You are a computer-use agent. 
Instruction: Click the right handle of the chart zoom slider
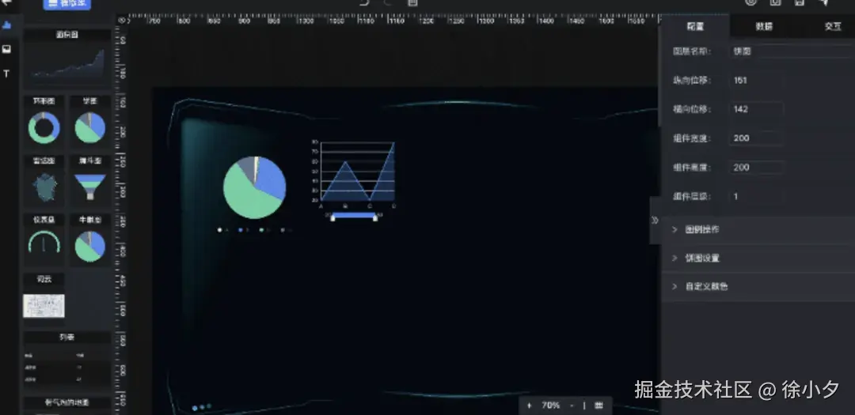click(x=375, y=218)
